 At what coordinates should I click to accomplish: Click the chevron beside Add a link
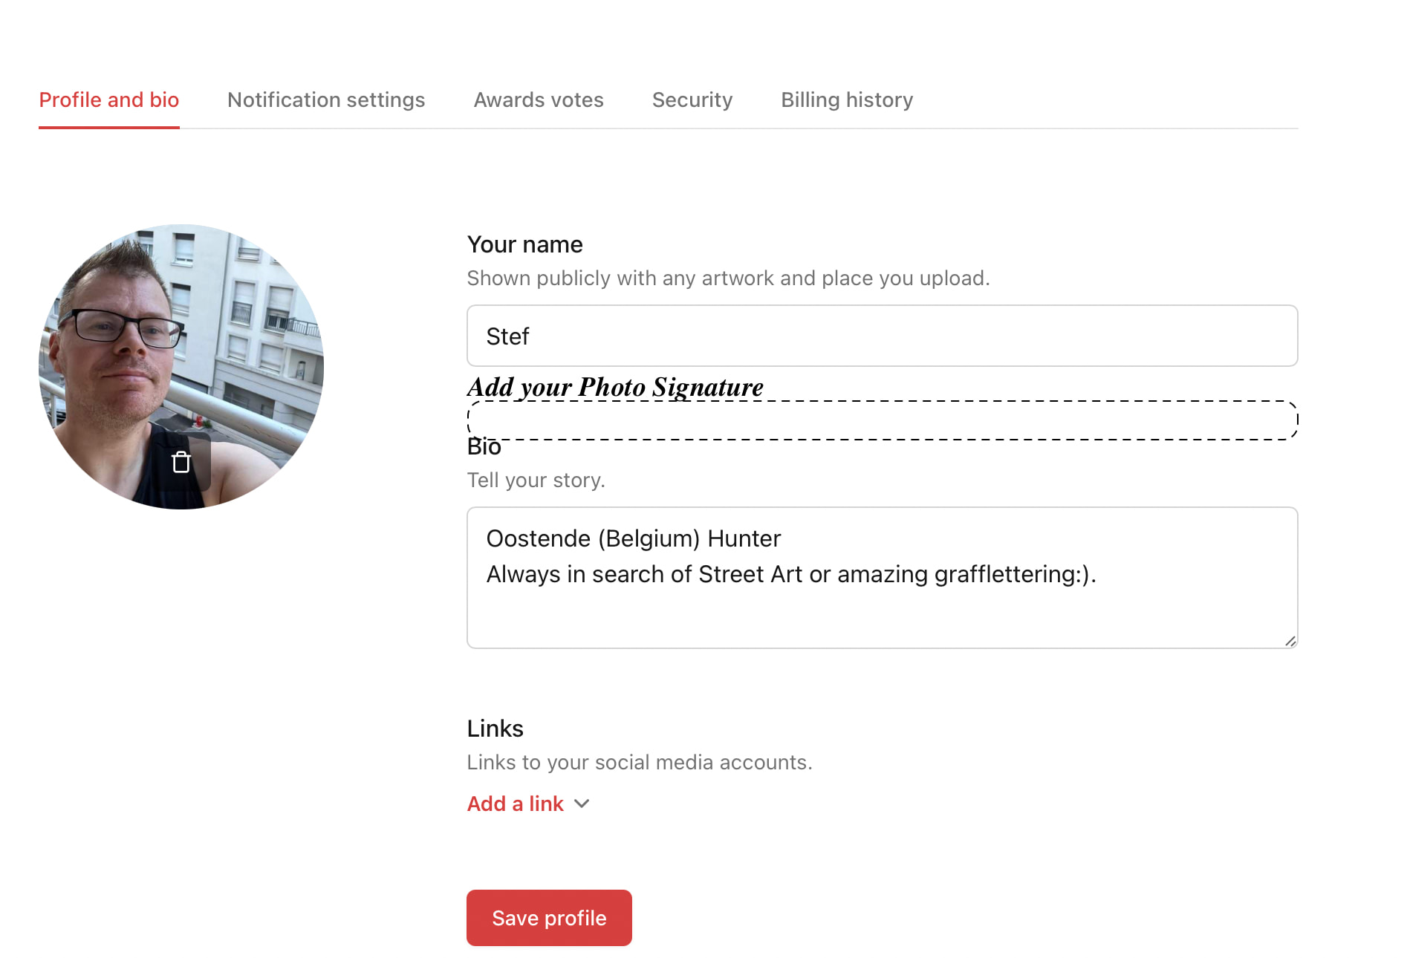coord(582,804)
